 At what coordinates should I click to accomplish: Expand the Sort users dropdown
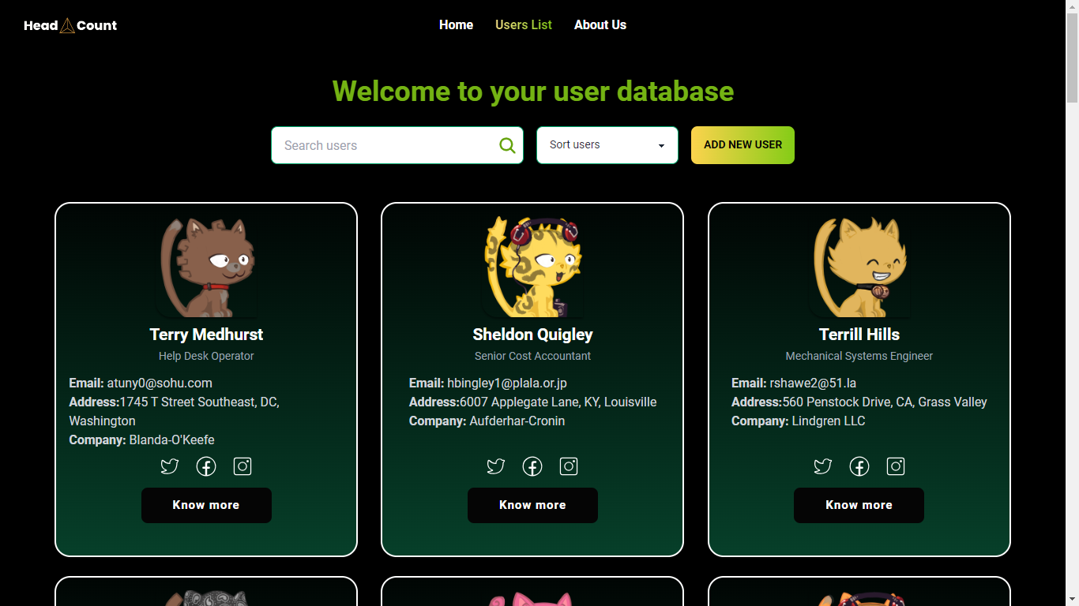pos(607,145)
